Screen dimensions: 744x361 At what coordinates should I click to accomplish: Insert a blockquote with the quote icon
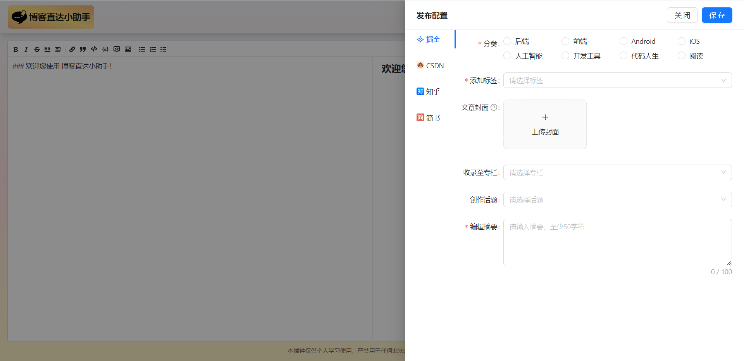point(83,49)
